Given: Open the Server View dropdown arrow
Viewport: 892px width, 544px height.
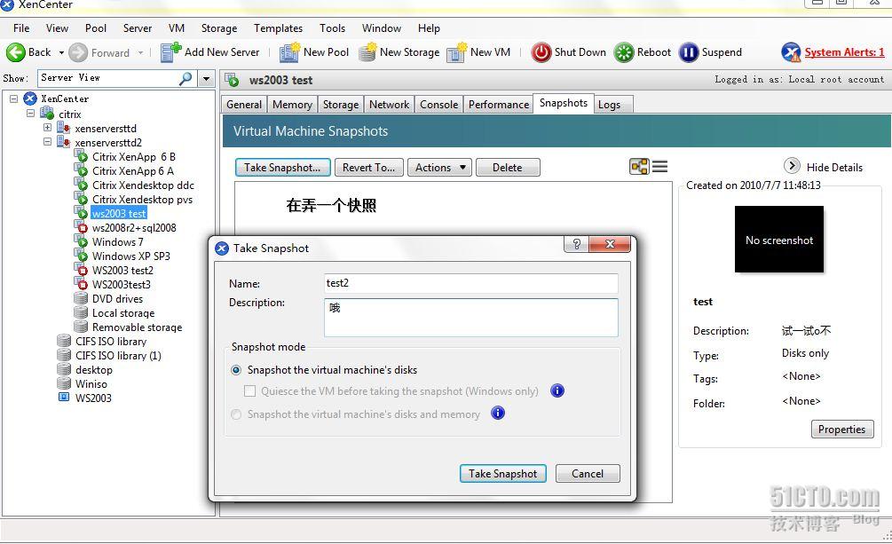Looking at the screenshot, I should coord(206,78).
